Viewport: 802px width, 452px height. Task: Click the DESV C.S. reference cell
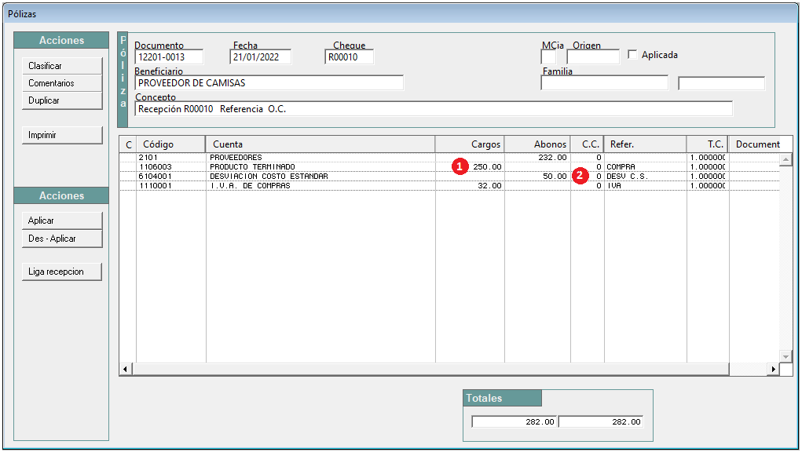coord(627,177)
